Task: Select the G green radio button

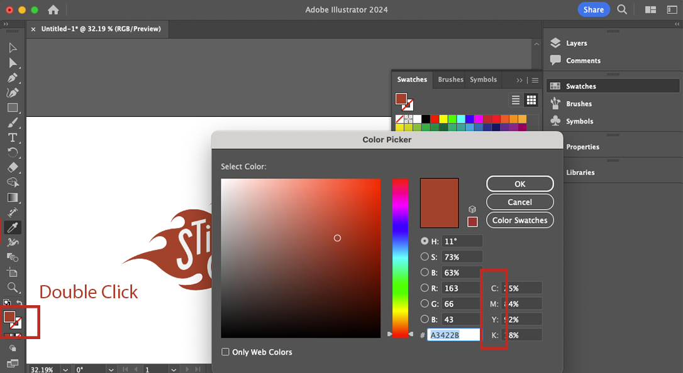Action: pos(425,303)
